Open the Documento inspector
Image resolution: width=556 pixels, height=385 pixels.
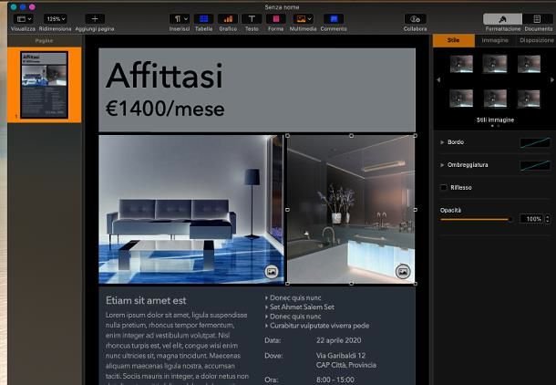[537, 19]
